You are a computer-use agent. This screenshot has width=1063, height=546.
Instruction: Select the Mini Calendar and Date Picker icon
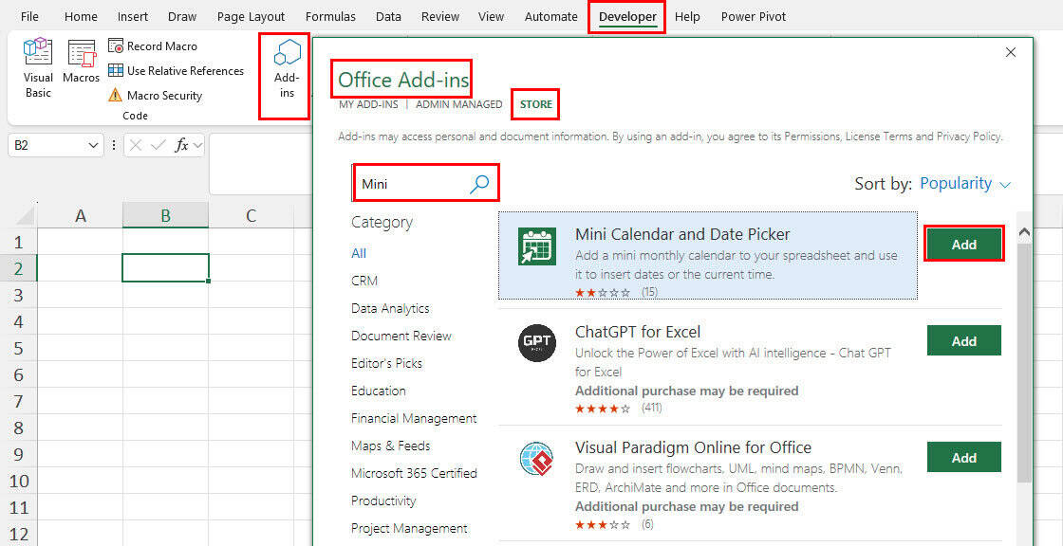[537, 246]
